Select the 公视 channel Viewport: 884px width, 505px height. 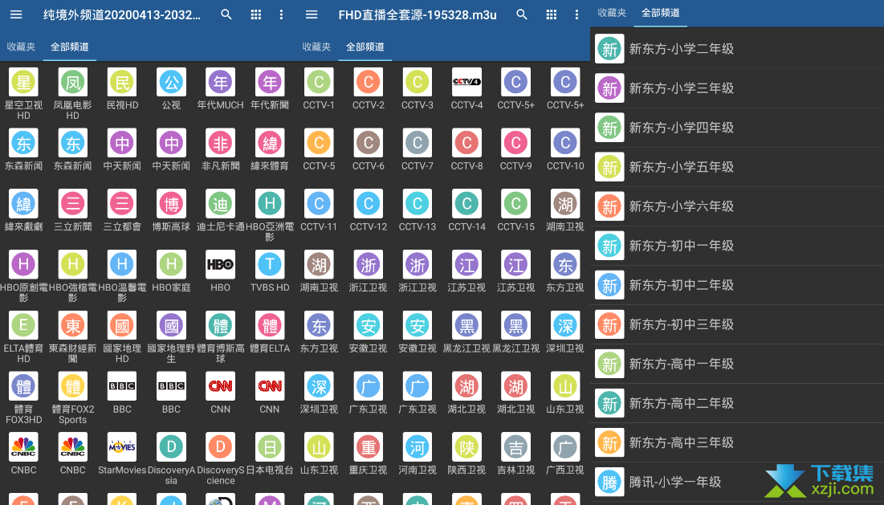point(171,88)
